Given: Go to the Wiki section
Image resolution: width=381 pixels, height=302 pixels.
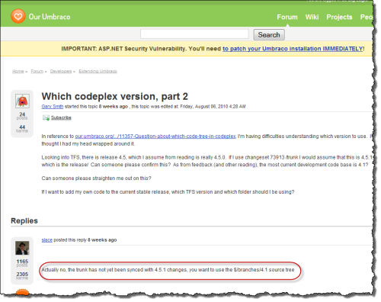Looking at the screenshot, I should [312, 17].
